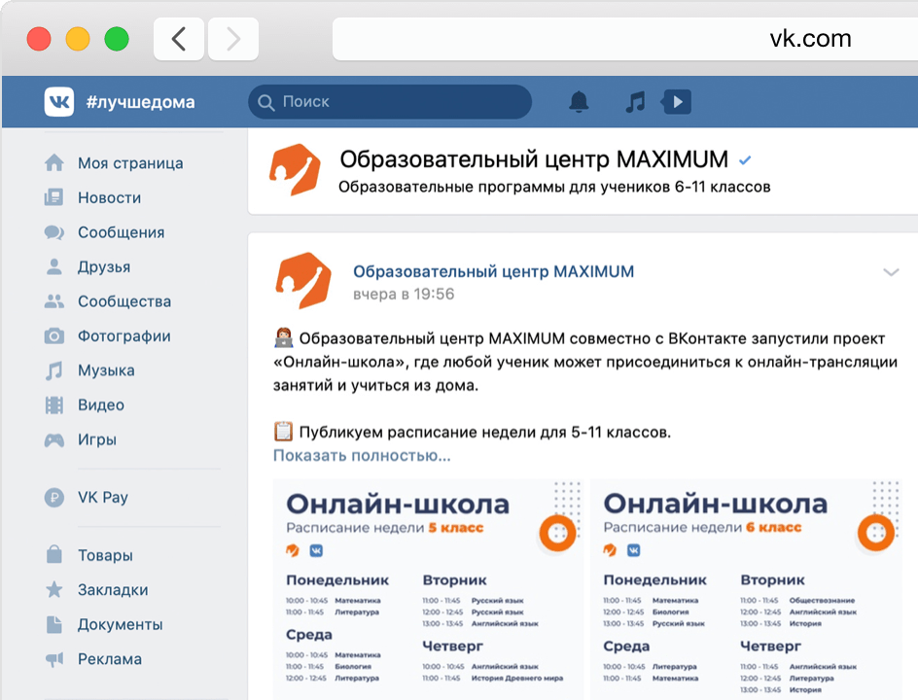The height and width of the screenshot is (700, 918).
Task: Click film icon next to Видео
Action: point(53,405)
